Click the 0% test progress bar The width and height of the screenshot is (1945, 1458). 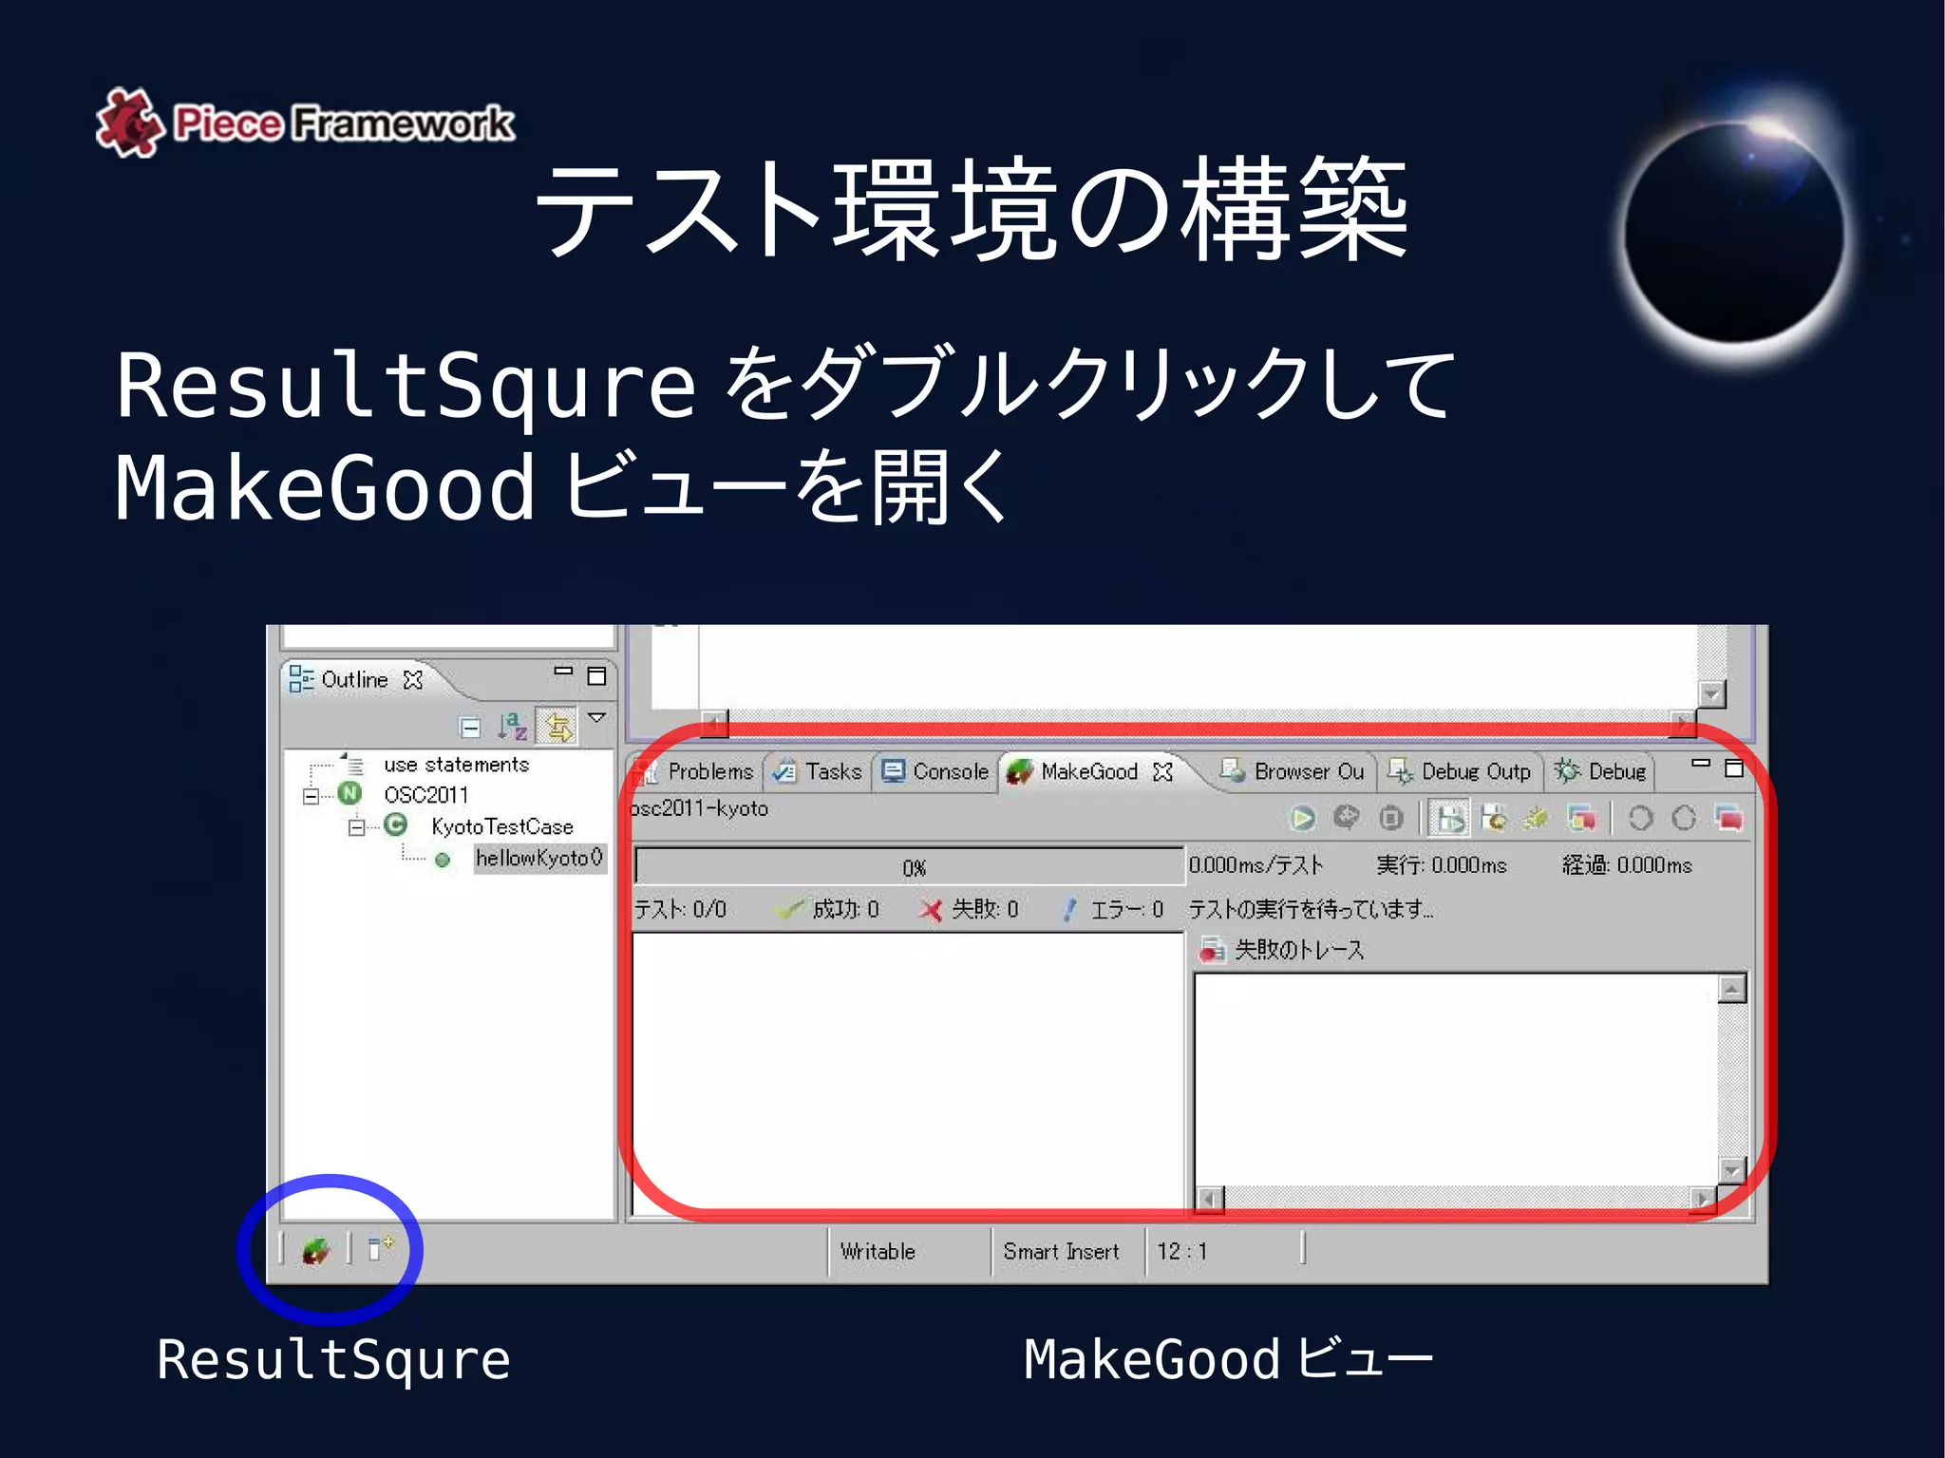tap(909, 866)
